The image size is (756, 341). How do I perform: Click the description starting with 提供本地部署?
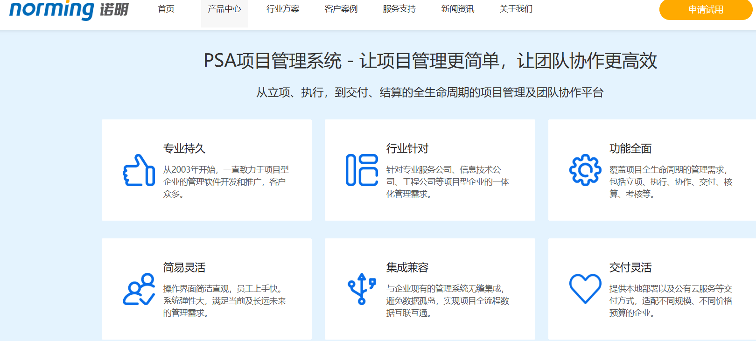(671, 301)
